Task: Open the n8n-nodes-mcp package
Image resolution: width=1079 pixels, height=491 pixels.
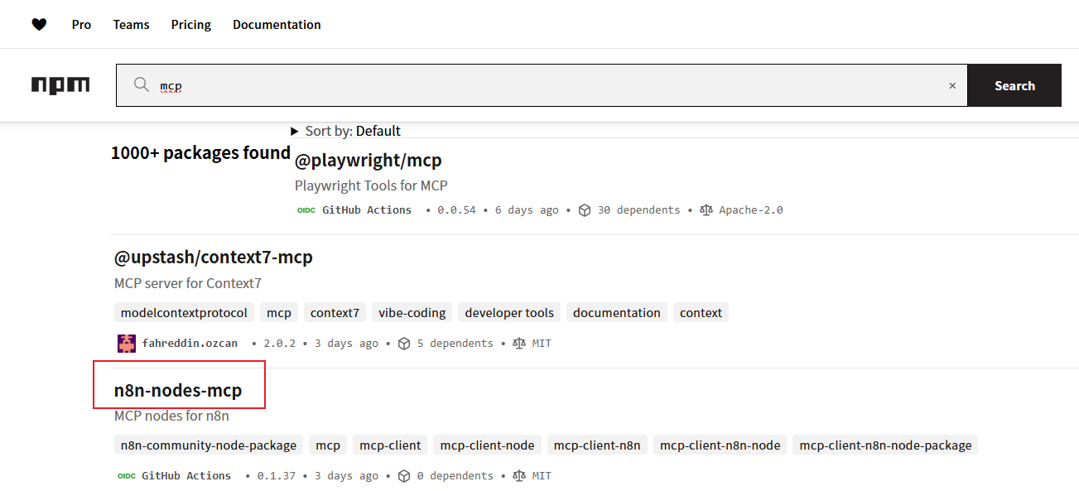Action: [178, 390]
